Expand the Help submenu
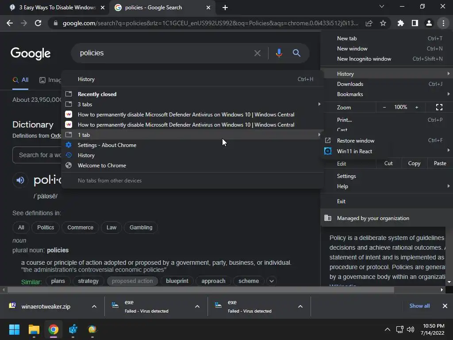This screenshot has height=340, width=453. [x=387, y=186]
